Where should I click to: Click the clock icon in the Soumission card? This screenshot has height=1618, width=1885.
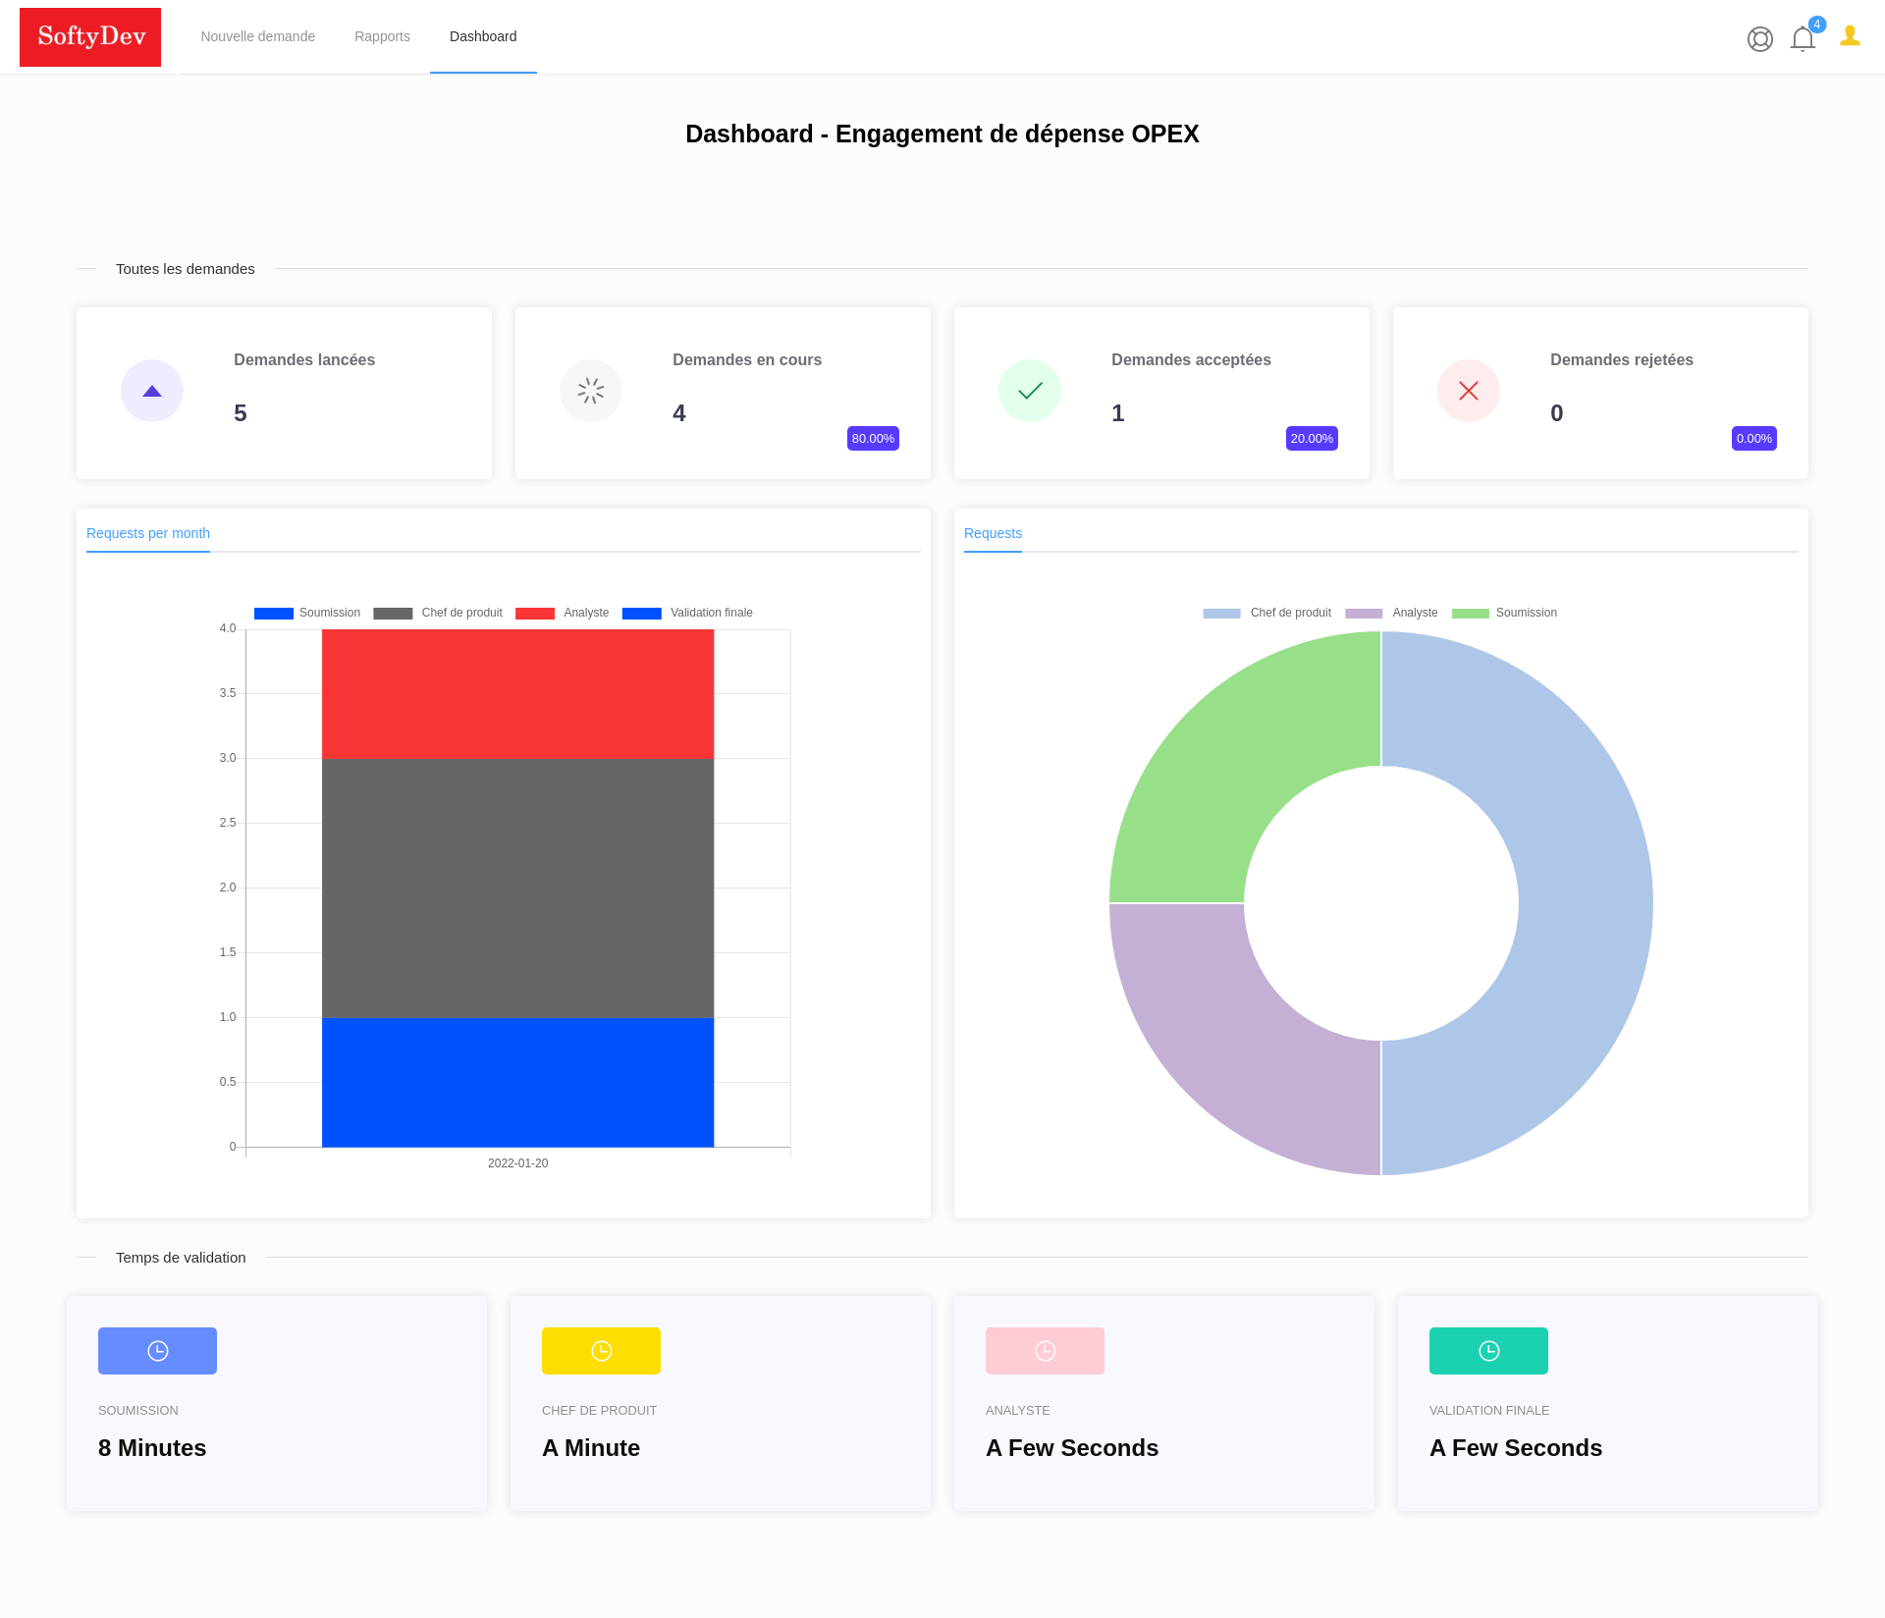tap(157, 1350)
